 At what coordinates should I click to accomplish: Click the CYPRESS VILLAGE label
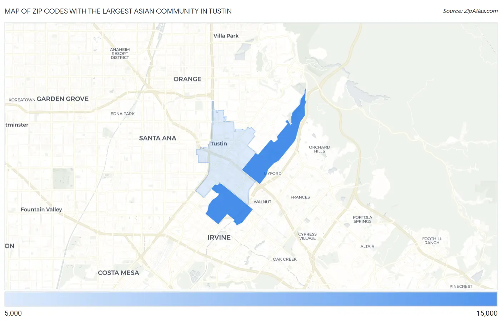tap(307, 236)
